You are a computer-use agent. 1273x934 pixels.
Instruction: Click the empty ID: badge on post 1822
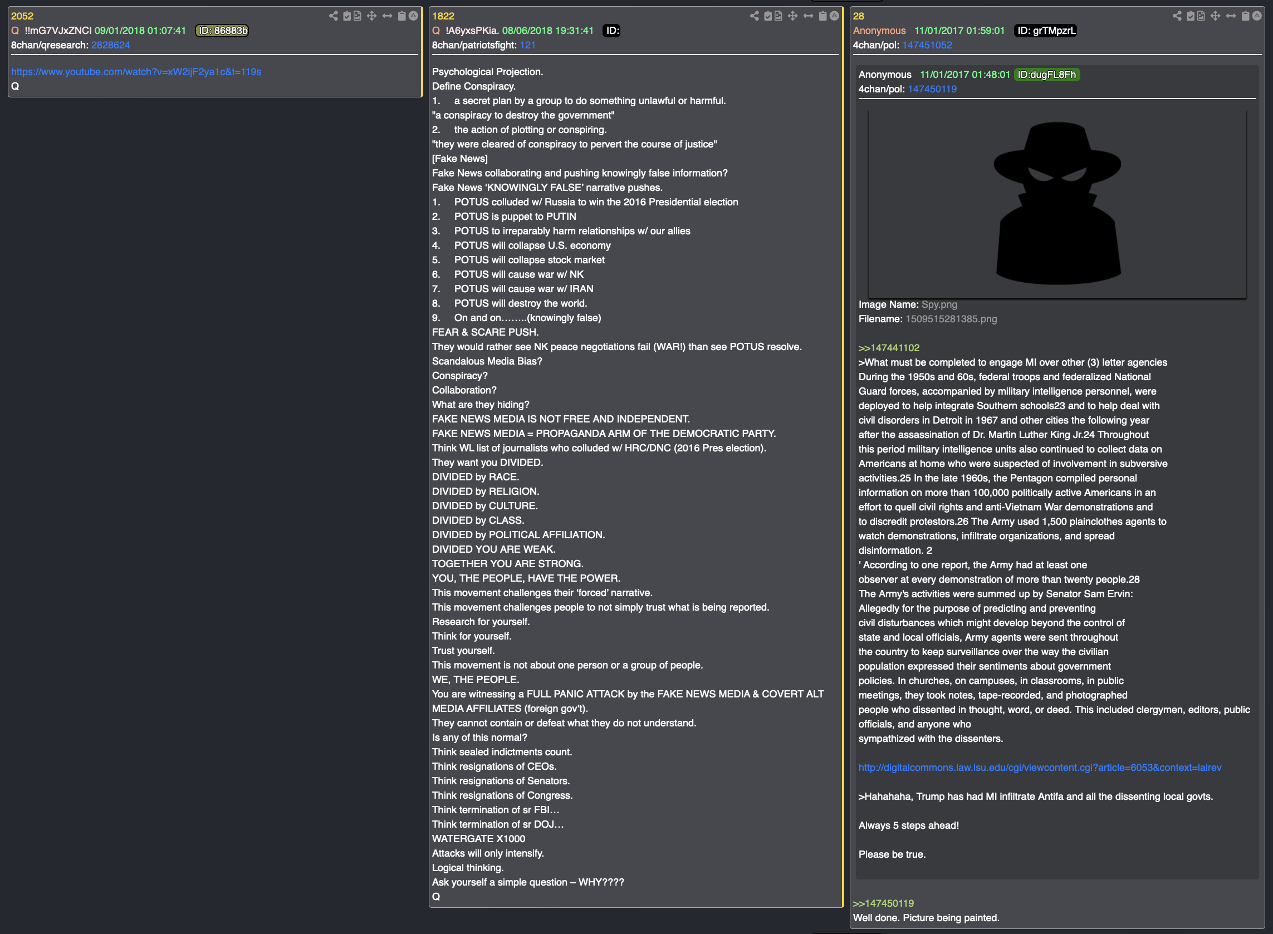pos(612,31)
